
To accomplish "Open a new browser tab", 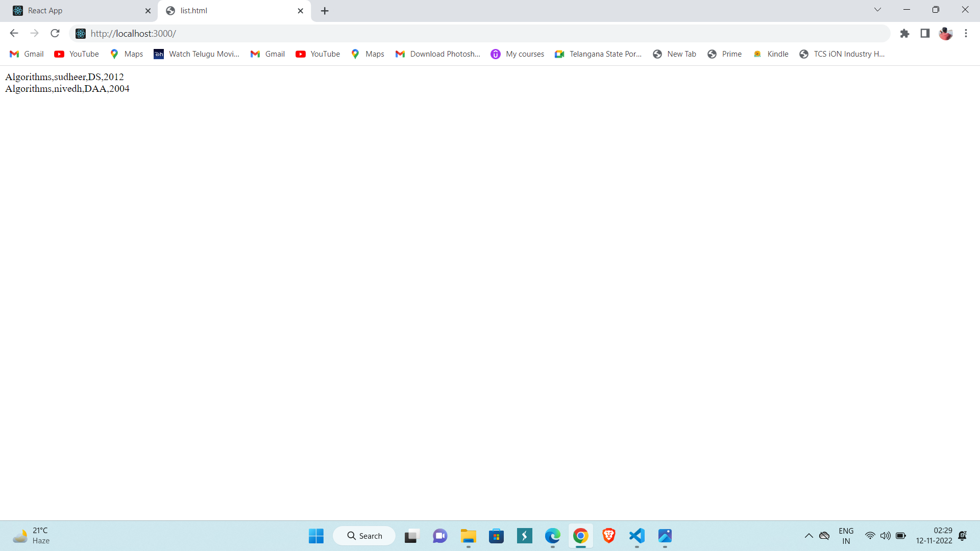I will (x=325, y=11).
